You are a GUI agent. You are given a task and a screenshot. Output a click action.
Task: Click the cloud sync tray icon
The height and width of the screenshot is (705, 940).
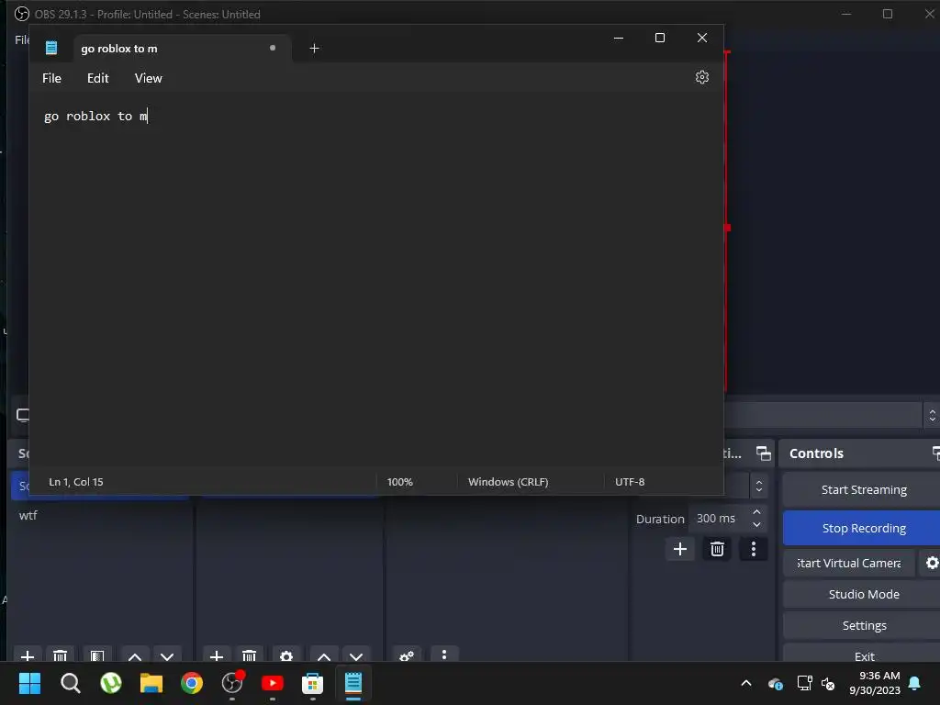tap(775, 683)
